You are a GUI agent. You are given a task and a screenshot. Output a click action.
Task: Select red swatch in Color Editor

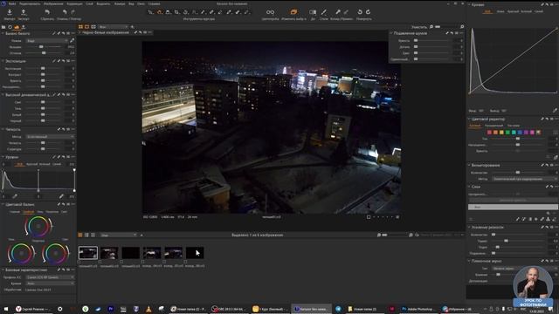tap(489, 133)
